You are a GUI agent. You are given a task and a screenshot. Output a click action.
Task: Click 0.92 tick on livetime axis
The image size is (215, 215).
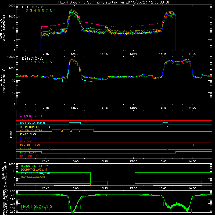tap(12, 208)
